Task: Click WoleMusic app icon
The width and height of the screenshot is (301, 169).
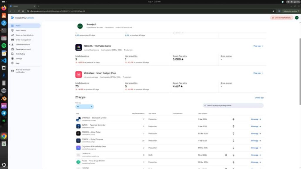Action: tap(78, 75)
